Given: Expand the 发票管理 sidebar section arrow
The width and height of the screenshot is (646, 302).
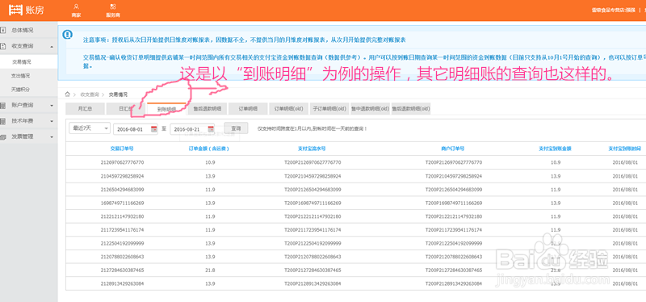Looking at the screenshot, I should tap(52, 137).
